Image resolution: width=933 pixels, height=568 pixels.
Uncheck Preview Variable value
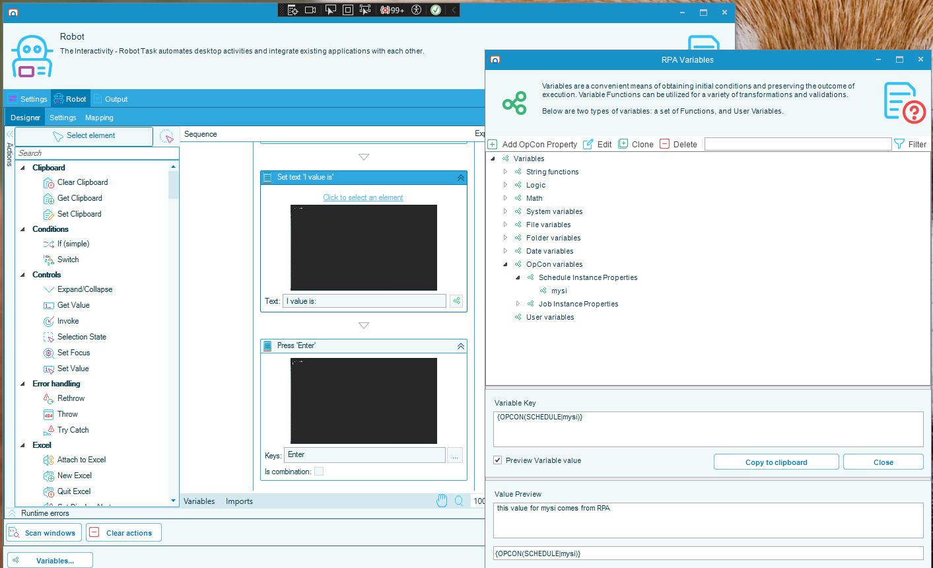(x=497, y=460)
